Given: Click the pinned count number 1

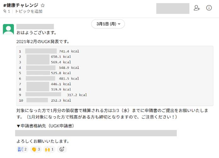Looking at the screenshot, I should click(9, 11).
